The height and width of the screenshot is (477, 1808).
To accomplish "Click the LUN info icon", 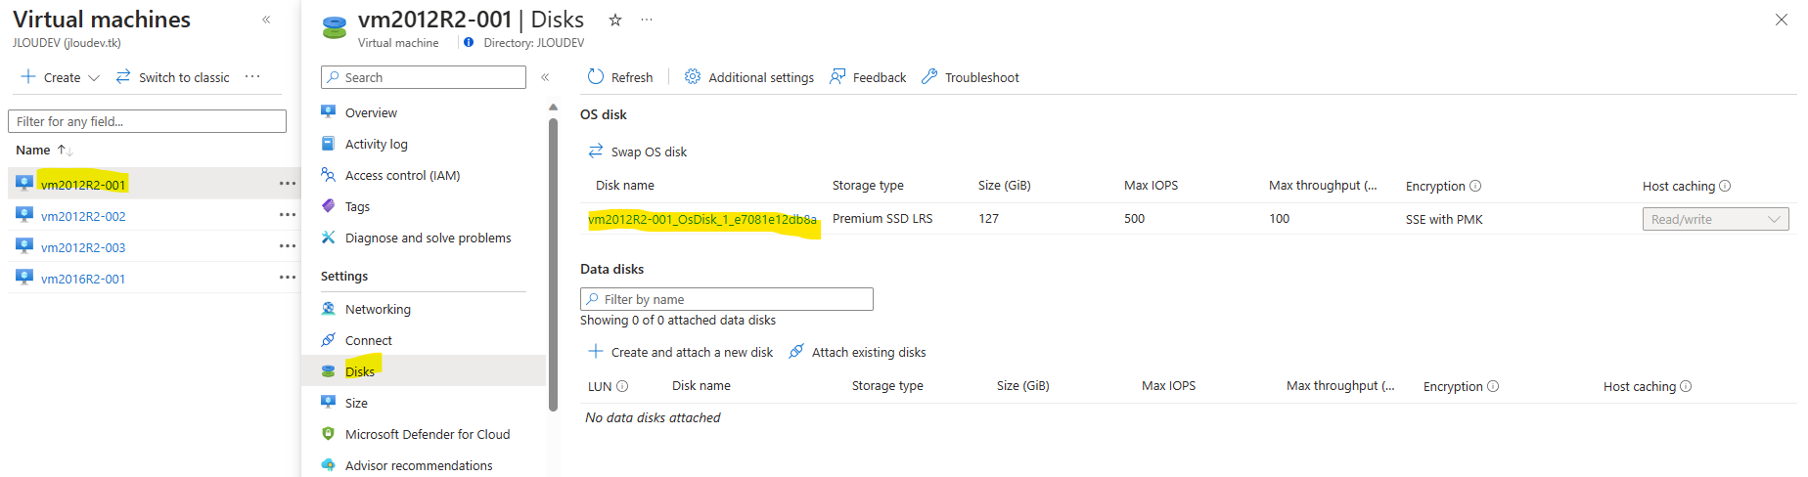I will (622, 386).
